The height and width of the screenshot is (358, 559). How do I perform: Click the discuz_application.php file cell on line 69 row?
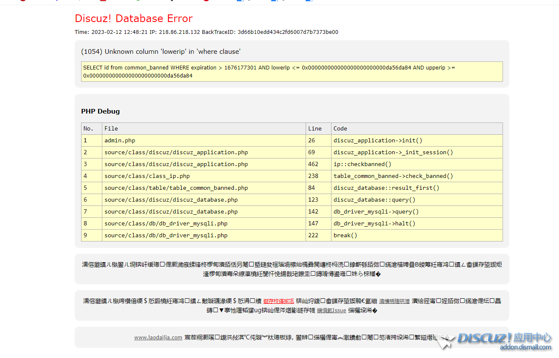point(204,152)
